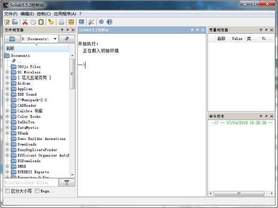The image size is (278, 208).
Task: Select the Documents root folder
Action: tap(17, 55)
